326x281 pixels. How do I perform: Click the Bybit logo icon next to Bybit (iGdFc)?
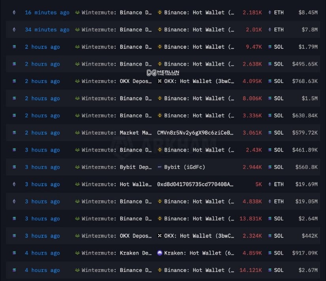(160, 167)
